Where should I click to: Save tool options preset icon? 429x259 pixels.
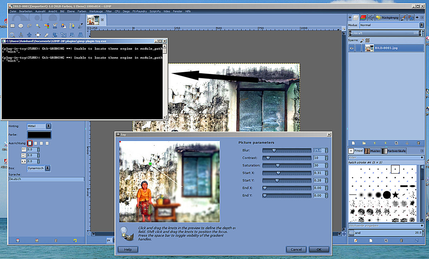pyautogui.click(x=18, y=240)
